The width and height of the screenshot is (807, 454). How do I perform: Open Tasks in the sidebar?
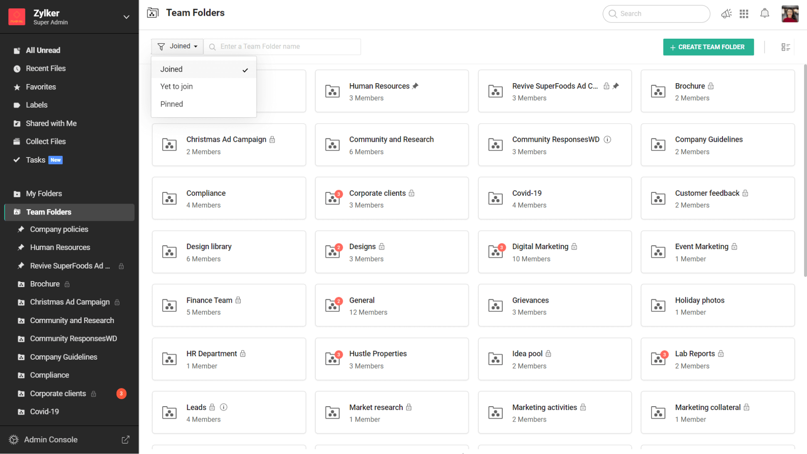tap(36, 160)
